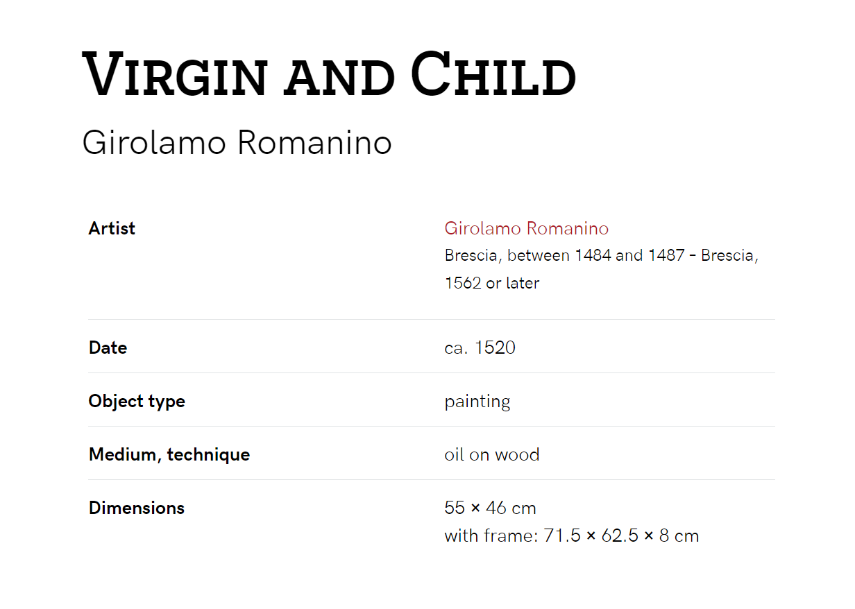Select the Girolamo Romanino subtitle under title
The width and height of the screenshot is (855, 609).
237,143
